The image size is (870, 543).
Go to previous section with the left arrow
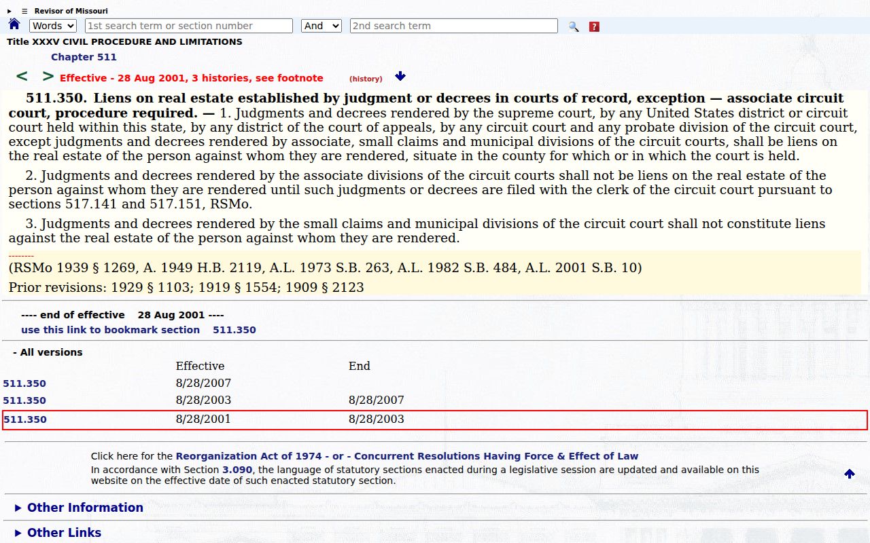(x=22, y=76)
